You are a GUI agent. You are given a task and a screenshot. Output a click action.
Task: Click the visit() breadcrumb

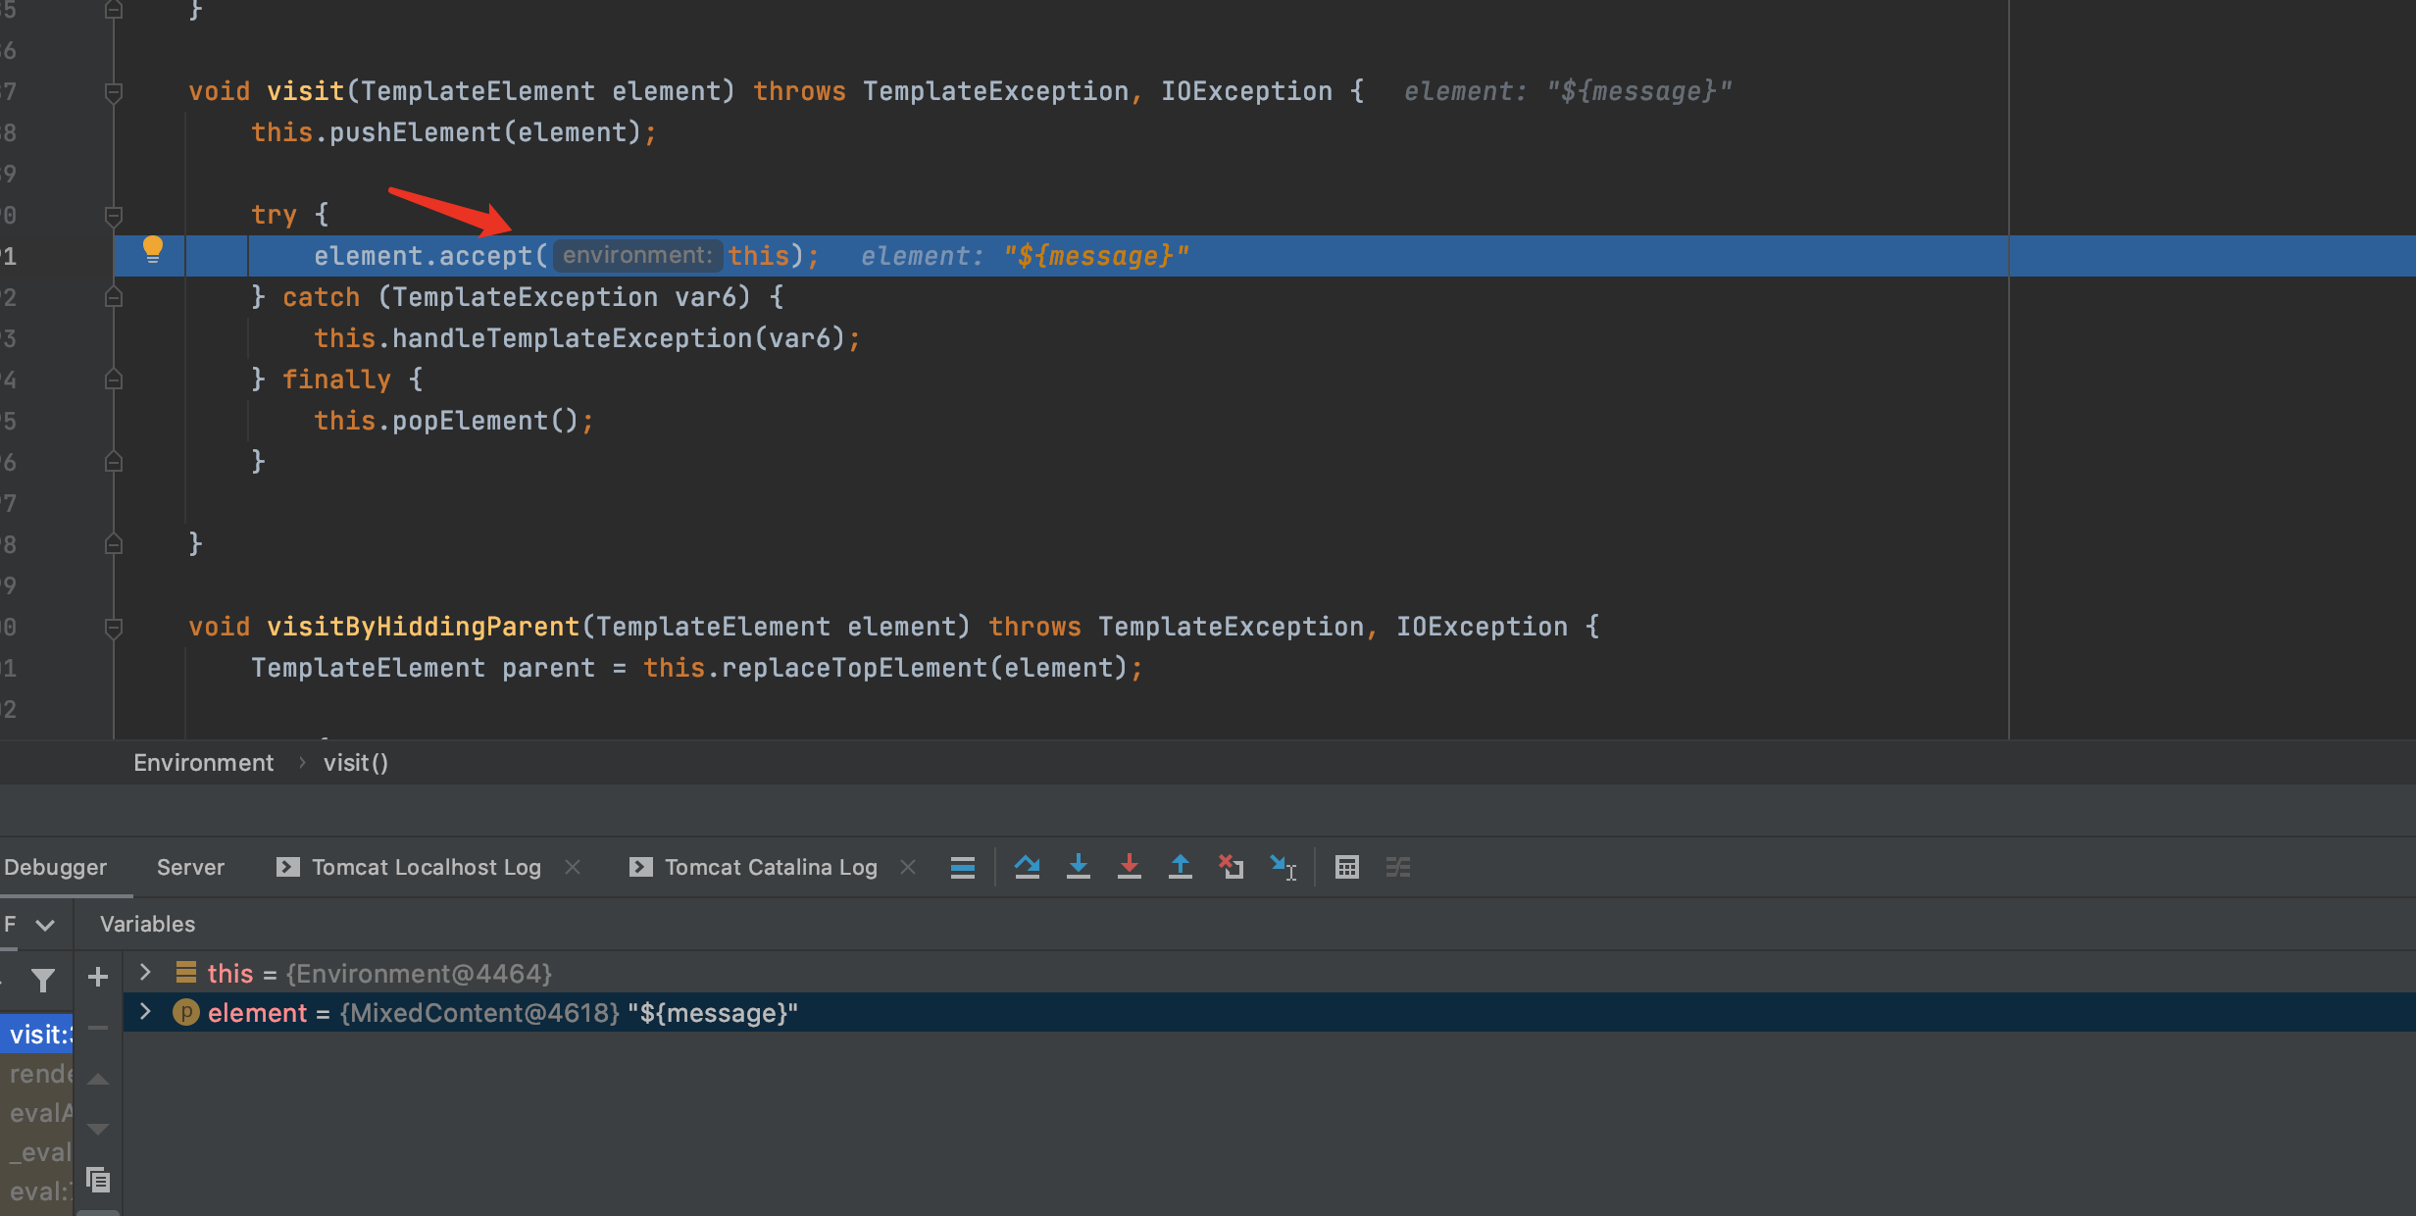pos(356,762)
